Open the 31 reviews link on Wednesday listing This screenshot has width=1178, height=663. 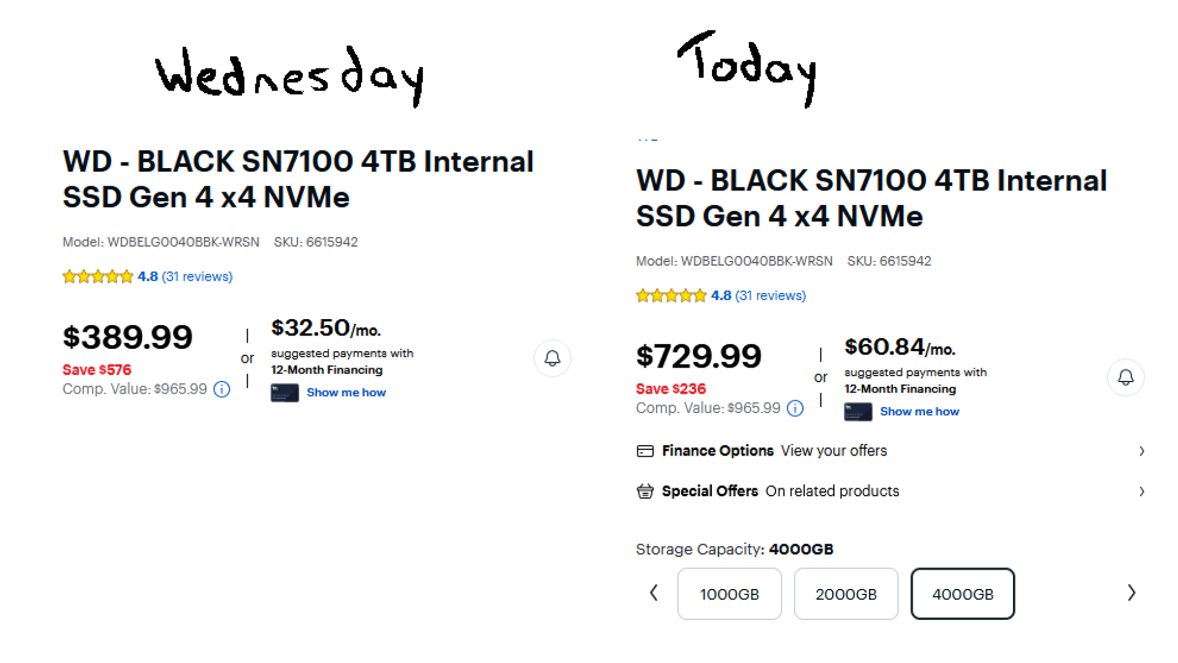coord(197,277)
